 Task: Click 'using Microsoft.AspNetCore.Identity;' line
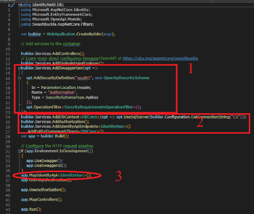[x=56, y=10]
